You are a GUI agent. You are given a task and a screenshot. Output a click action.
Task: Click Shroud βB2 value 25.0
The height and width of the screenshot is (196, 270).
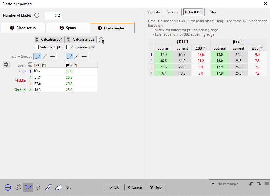[81, 90]
